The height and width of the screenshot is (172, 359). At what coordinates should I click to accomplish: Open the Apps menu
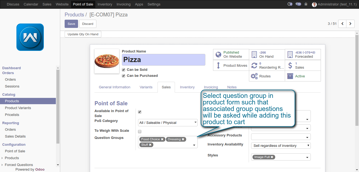139,4
